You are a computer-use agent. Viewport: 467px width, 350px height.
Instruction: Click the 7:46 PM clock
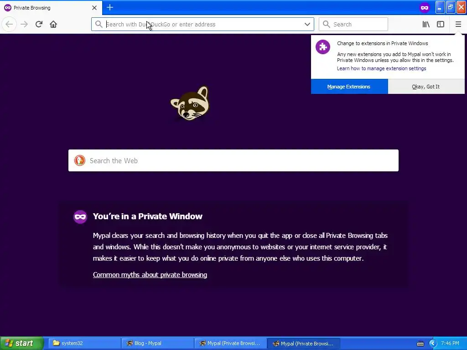(450, 343)
